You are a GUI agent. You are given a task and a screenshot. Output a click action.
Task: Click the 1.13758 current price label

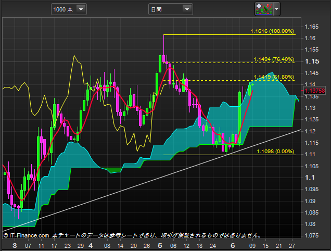(x=315, y=91)
